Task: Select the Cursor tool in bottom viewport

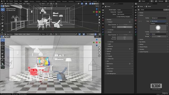Action: [x=3, y=43]
